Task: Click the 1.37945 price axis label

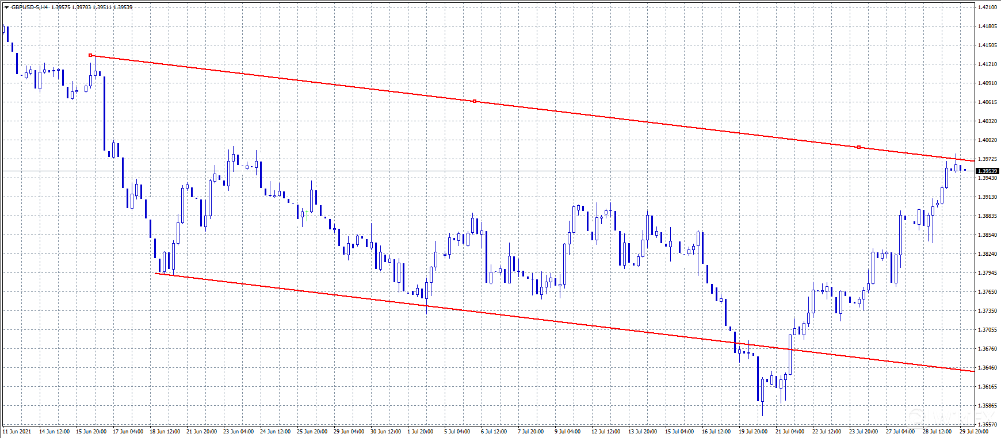Action: (x=987, y=273)
